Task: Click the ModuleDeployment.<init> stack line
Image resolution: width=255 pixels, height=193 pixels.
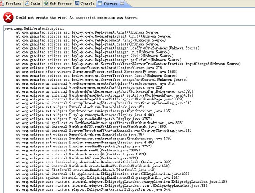Action: [x=94, y=36]
